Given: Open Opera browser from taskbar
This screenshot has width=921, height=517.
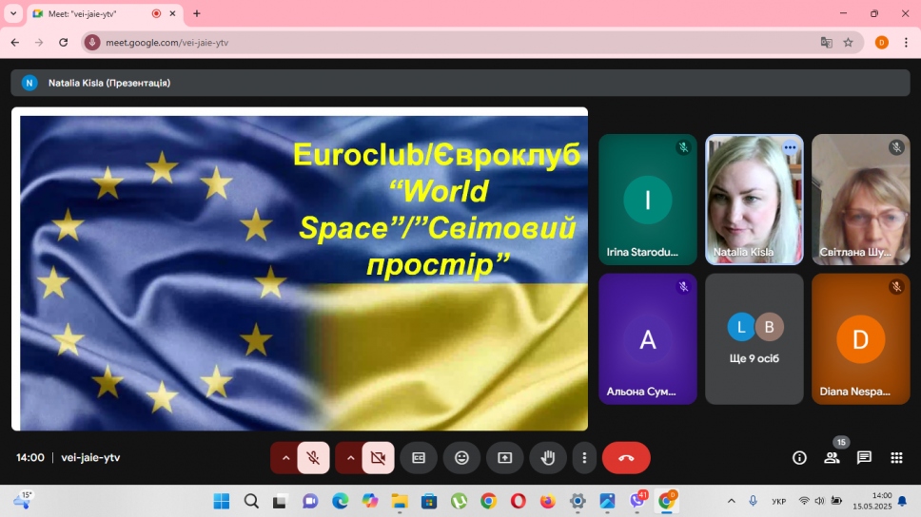Looking at the screenshot, I should [x=518, y=501].
